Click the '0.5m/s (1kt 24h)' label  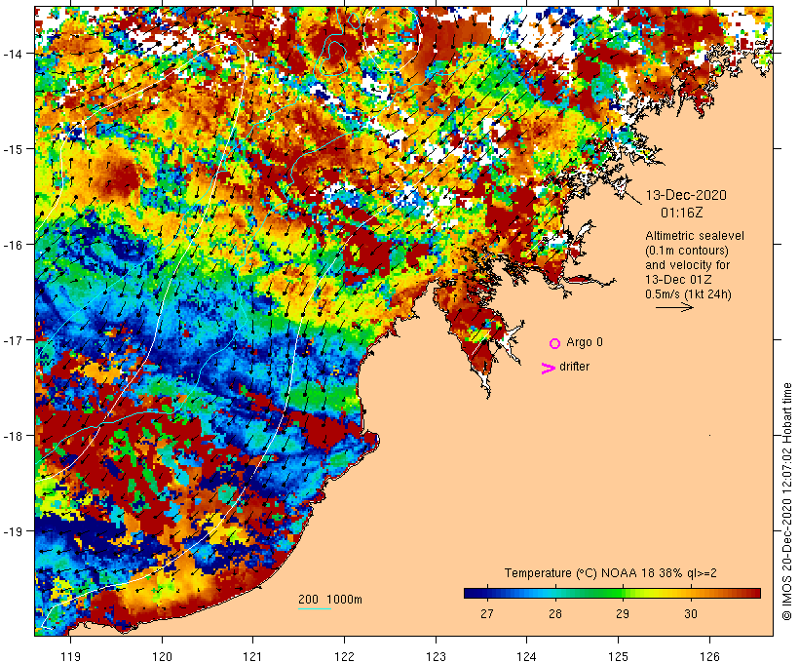click(688, 294)
